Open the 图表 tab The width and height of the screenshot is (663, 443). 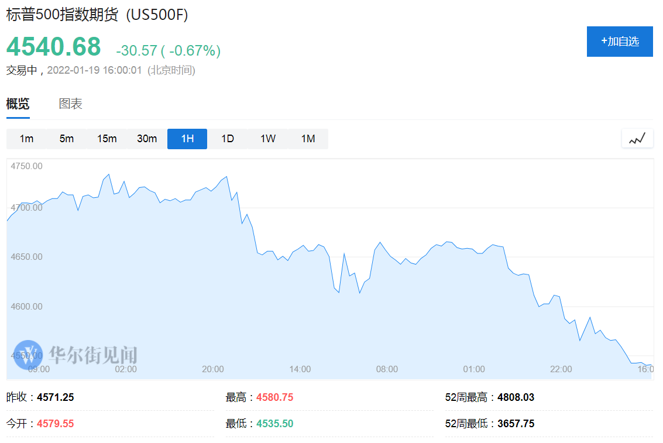tap(71, 104)
